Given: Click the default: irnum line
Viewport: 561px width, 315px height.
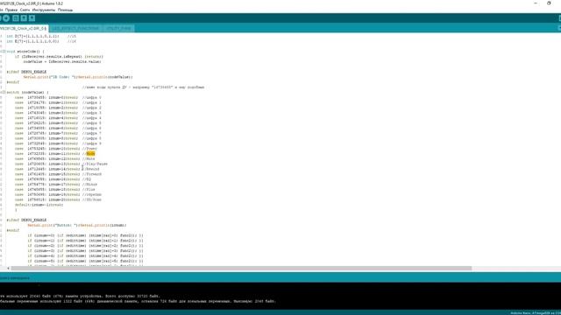Looking at the screenshot, I should (39, 205).
